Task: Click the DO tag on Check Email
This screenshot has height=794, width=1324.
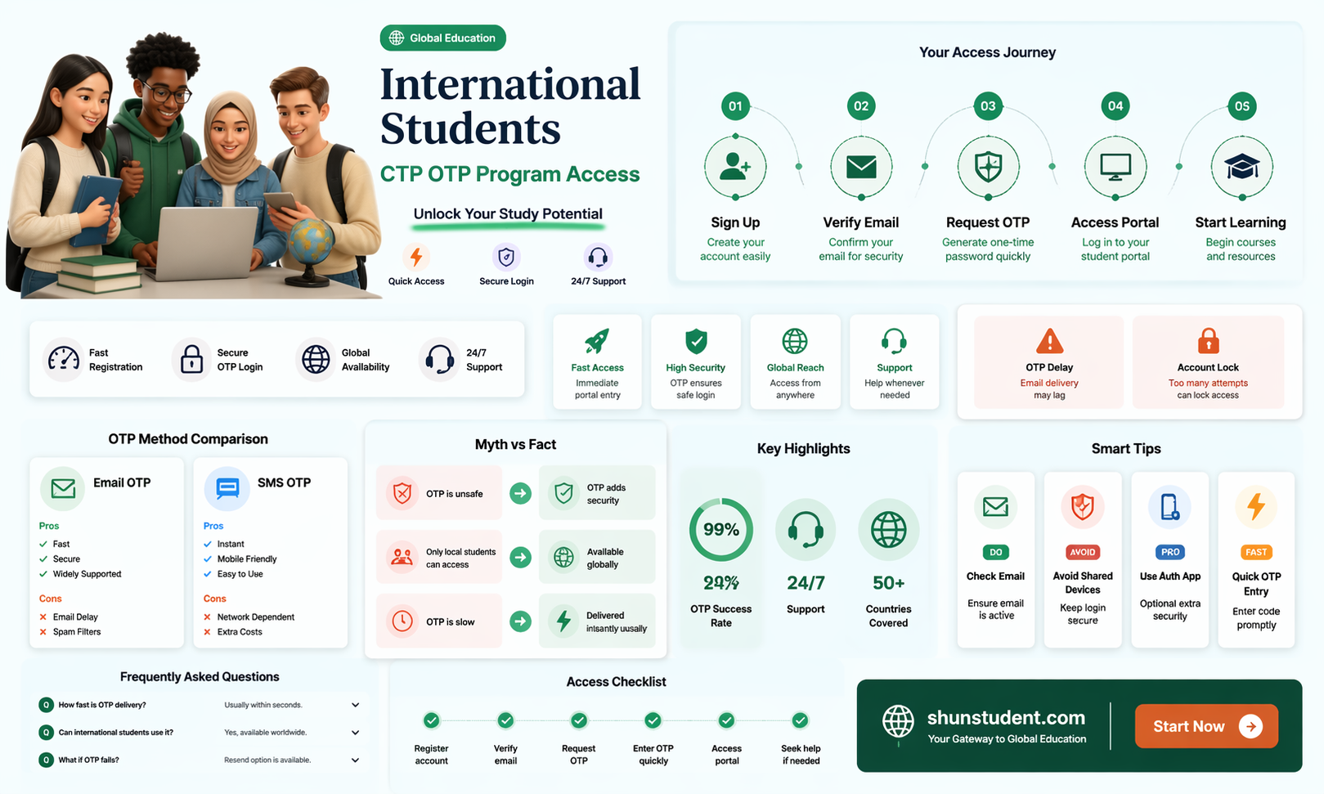Action: click(x=995, y=552)
